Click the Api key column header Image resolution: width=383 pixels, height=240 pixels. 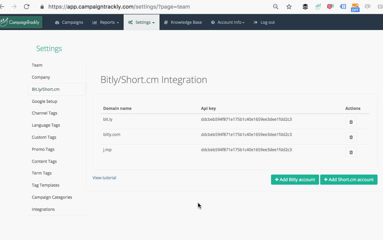coord(208,108)
